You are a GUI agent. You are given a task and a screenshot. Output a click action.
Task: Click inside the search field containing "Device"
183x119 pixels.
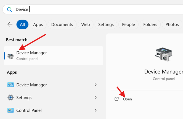point(97,10)
